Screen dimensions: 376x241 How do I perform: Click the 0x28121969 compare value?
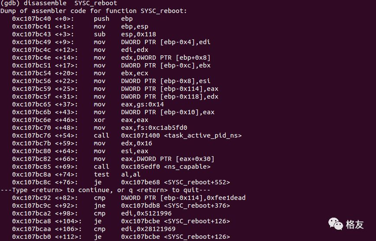(x=160, y=229)
